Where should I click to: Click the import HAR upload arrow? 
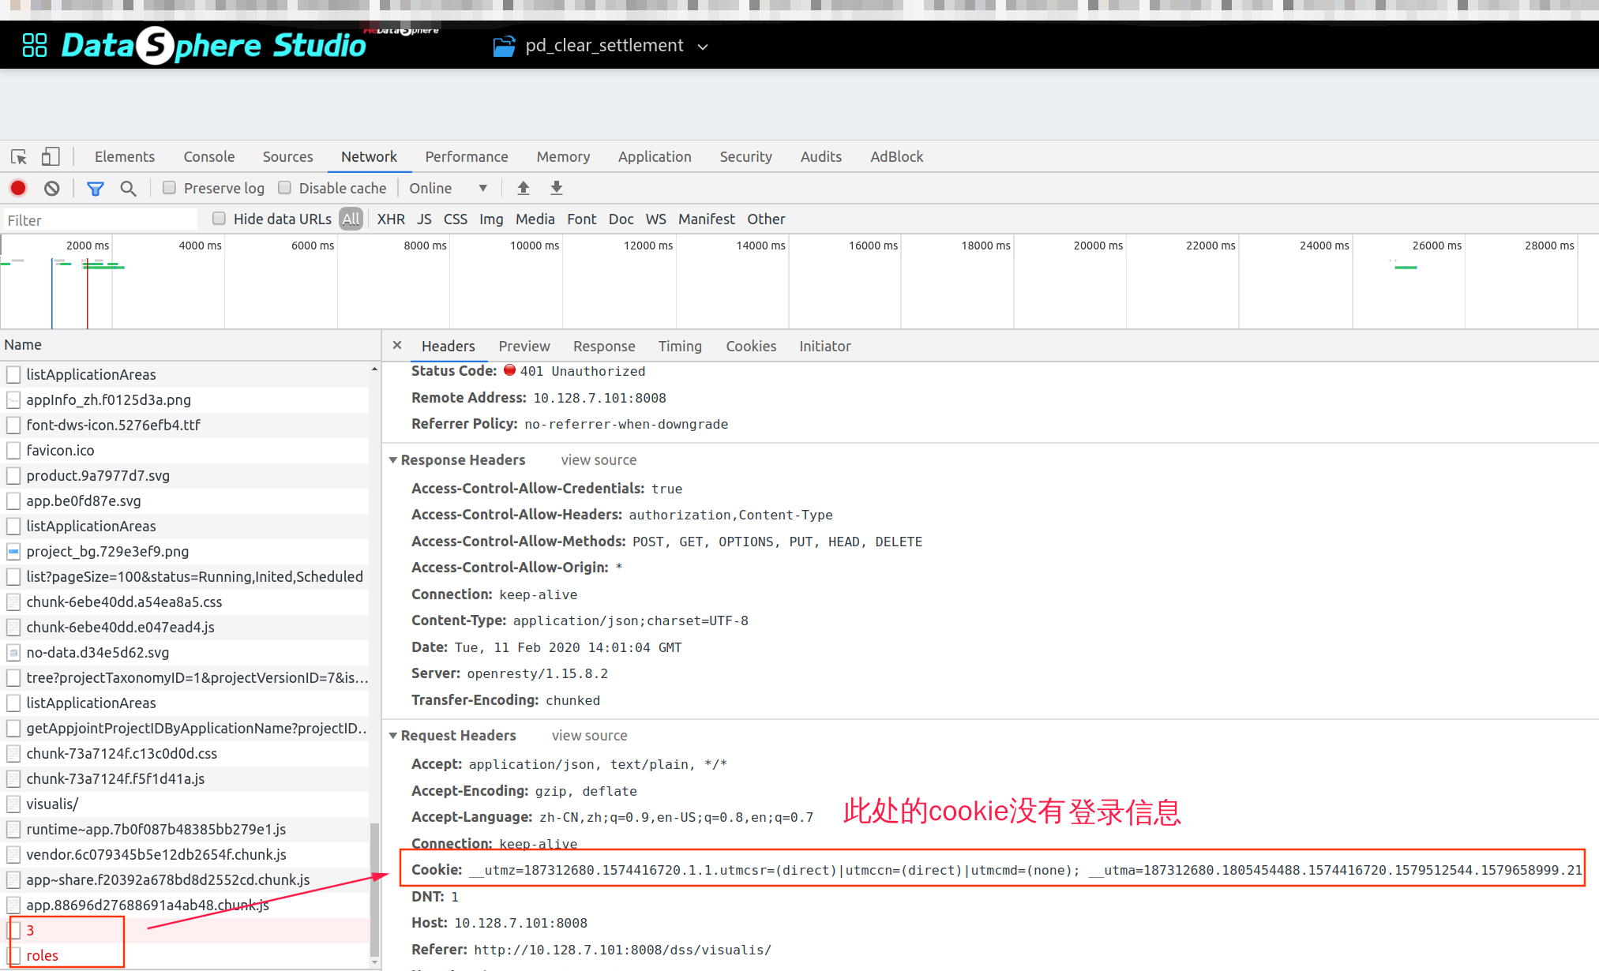(x=523, y=188)
